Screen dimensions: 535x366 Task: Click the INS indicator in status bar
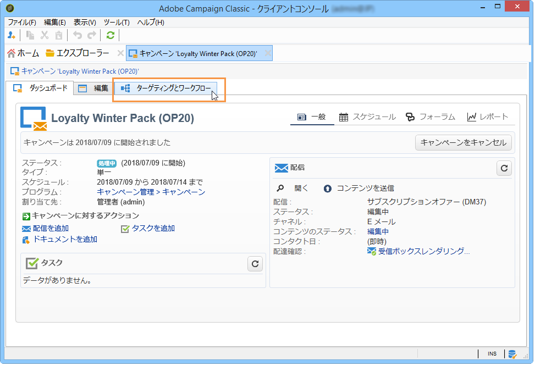click(492, 354)
